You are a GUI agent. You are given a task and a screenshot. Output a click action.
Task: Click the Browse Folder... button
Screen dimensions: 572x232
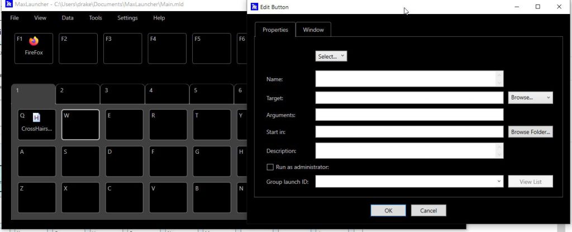click(x=530, y=132)
